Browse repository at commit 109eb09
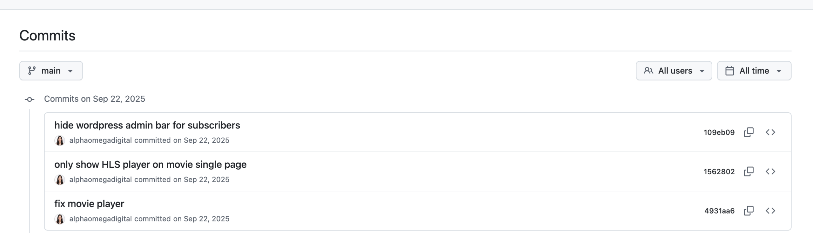 click(770, 132)
